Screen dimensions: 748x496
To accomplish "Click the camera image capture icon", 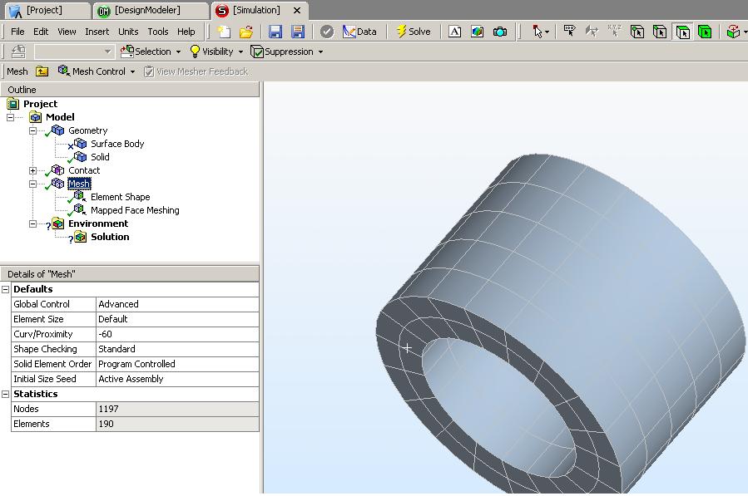I will [499, 32].
